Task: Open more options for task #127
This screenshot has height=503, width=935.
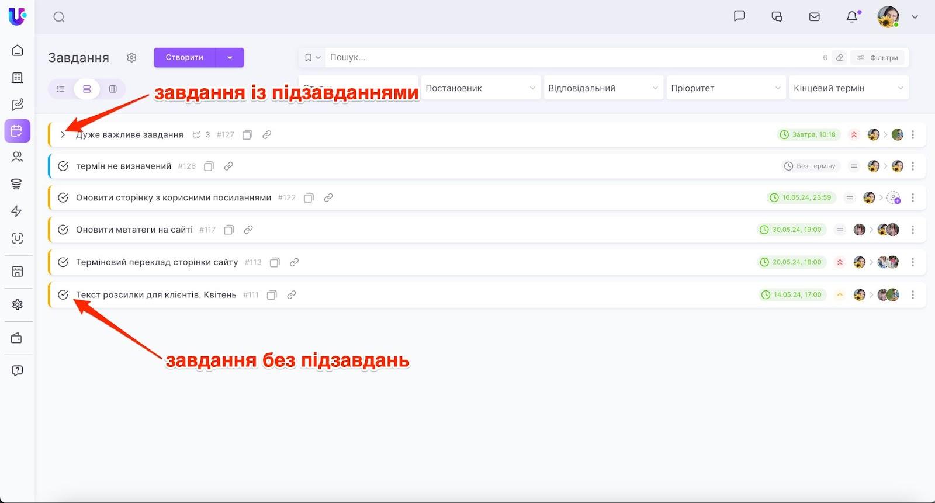Action: (913, 134)
